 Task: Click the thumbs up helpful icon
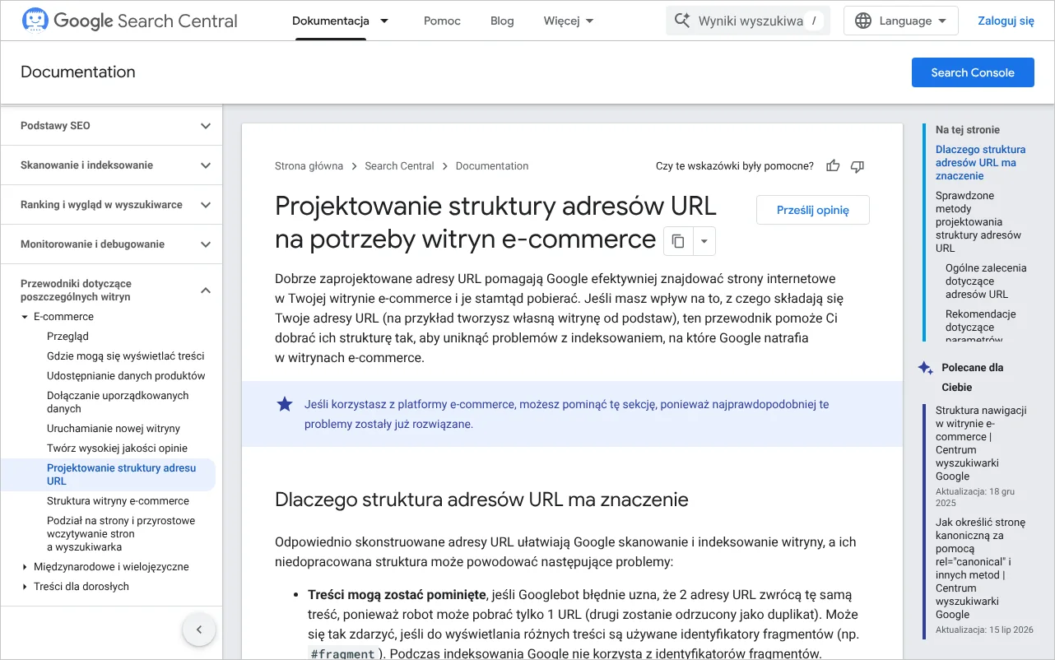833,166
